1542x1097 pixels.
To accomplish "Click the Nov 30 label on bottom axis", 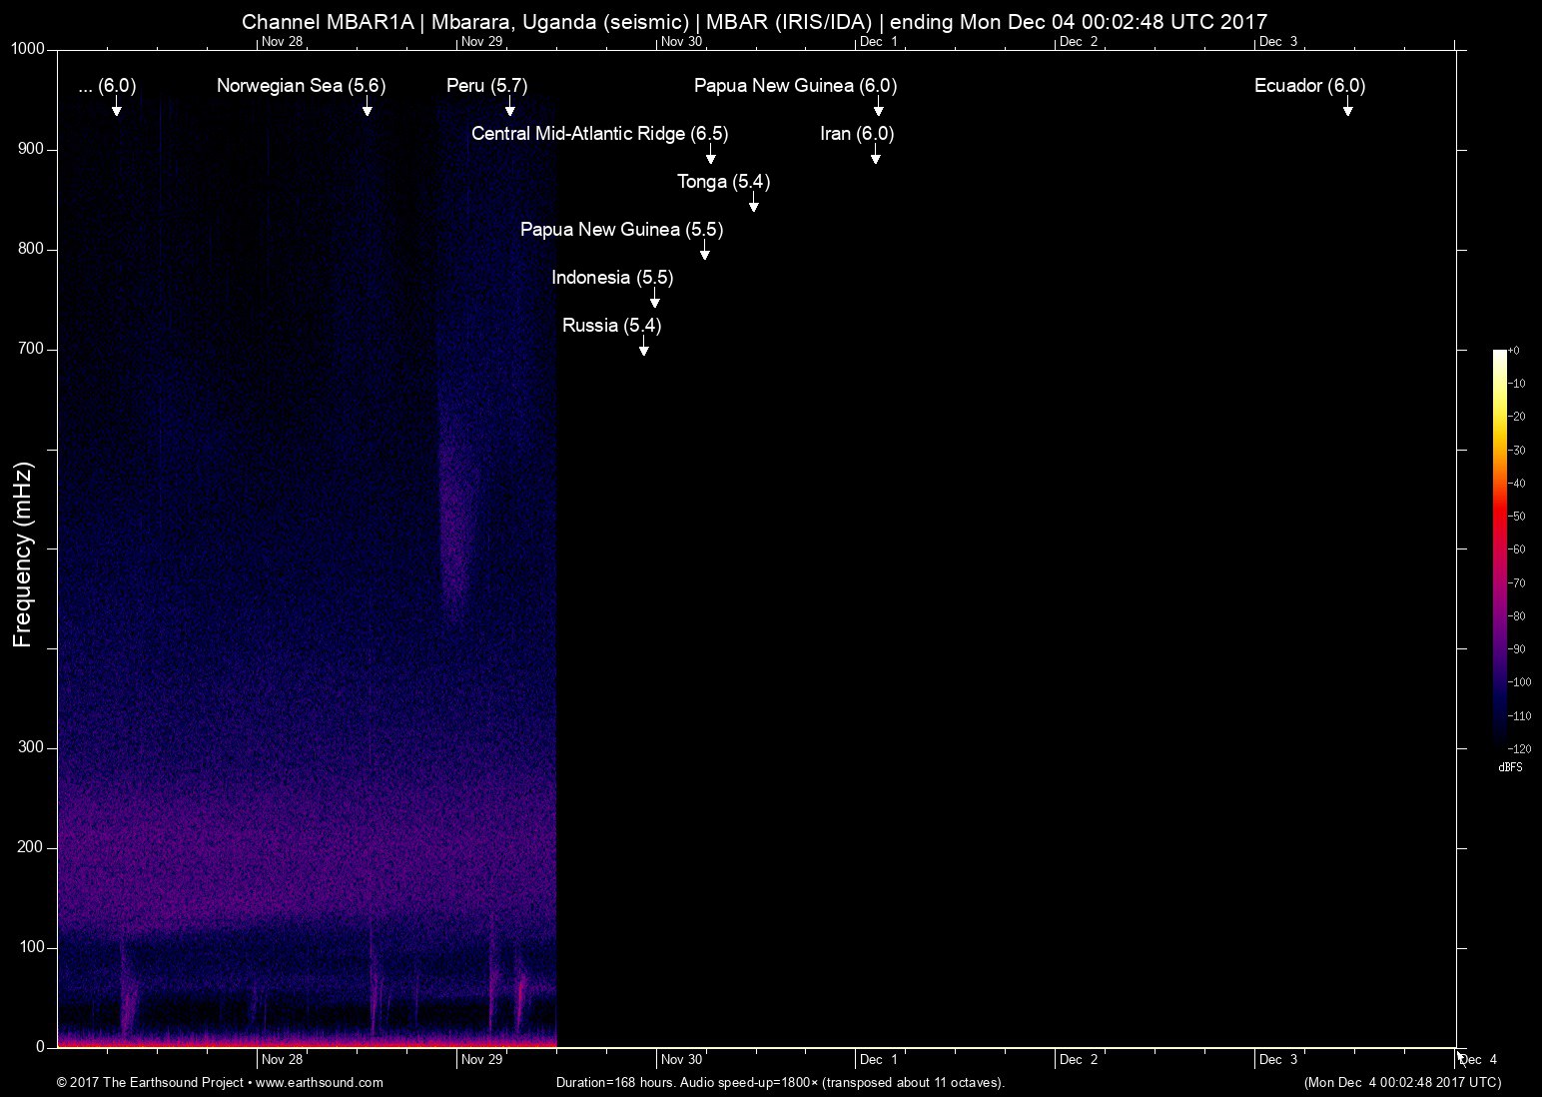I will [681, 1059].
